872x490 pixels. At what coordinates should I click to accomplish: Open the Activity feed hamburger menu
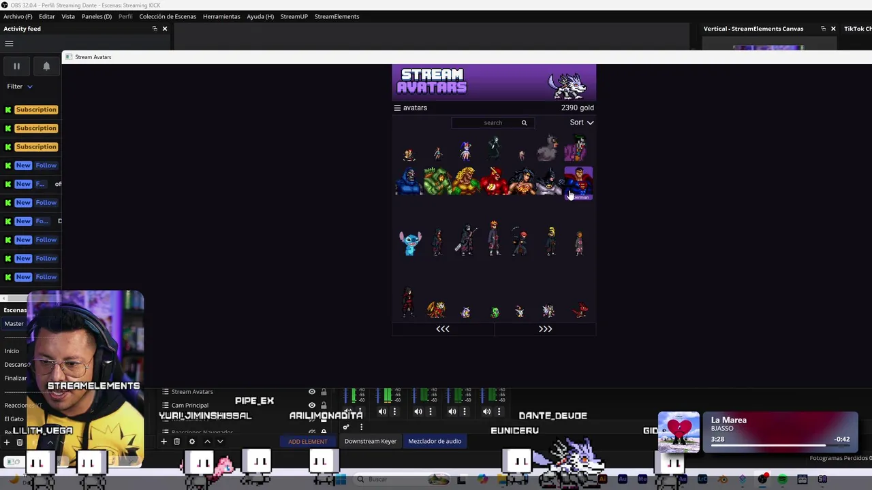point(9,44)
